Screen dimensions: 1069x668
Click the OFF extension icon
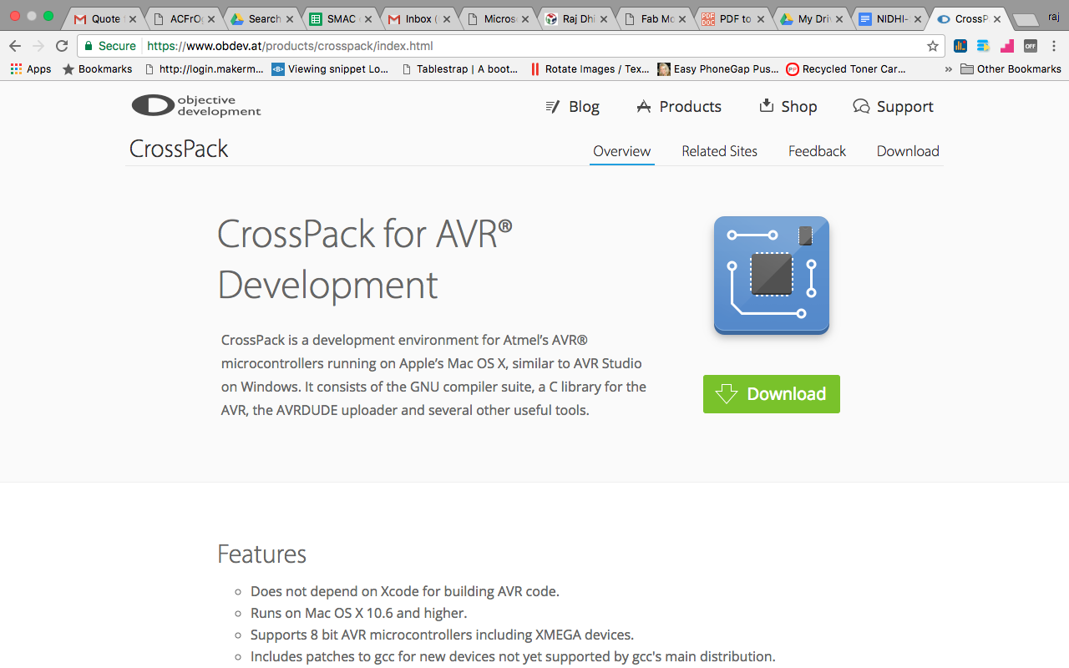(1031, 46)
